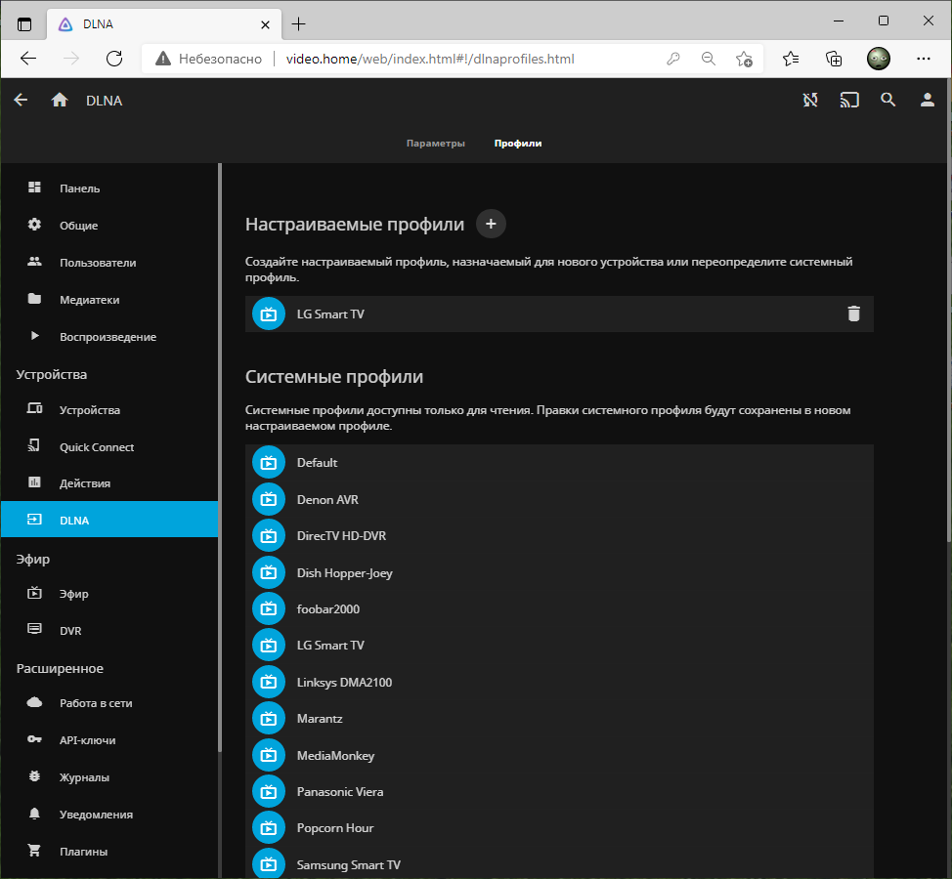952x879 pixels.
Task: Click the Небезопасно security warning
Action: point(209,59)
